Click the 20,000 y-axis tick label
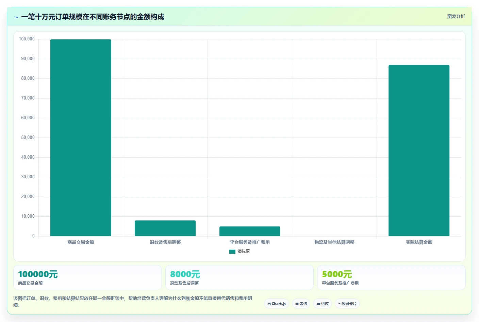The height and width of the screenshot is (322, 479). pos(28,197)
